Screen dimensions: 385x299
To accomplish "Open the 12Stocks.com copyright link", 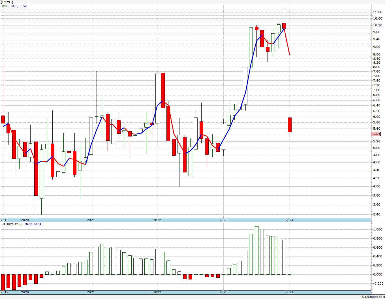I will tap(373, 297).
